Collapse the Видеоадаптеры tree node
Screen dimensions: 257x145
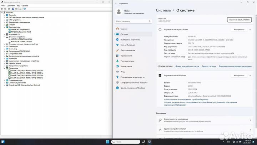pyautogui.click(x=4, y=27)
